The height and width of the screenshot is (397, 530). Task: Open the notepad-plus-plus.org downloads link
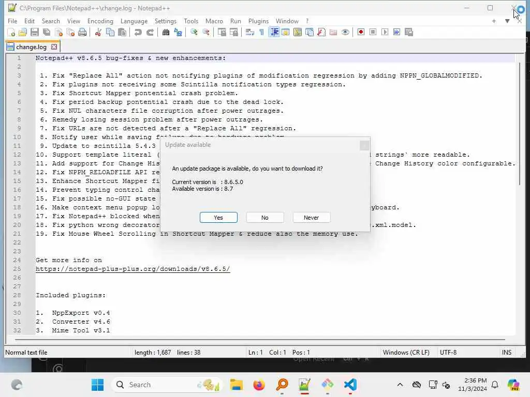pyautogui.click(x=133, y=269)
